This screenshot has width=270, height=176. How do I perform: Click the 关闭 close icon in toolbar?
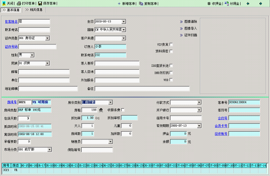point(4,3)
